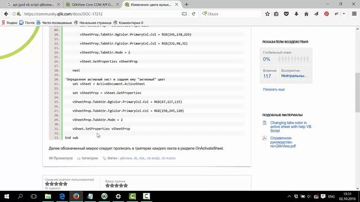Click site identity lock icon
Screen dimensions: 360x202
(19, 14)
